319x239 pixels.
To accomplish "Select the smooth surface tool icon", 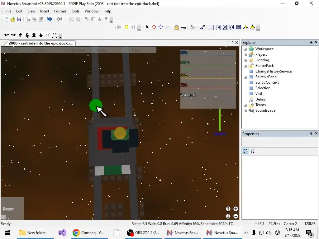I will (x=211, y=27).
